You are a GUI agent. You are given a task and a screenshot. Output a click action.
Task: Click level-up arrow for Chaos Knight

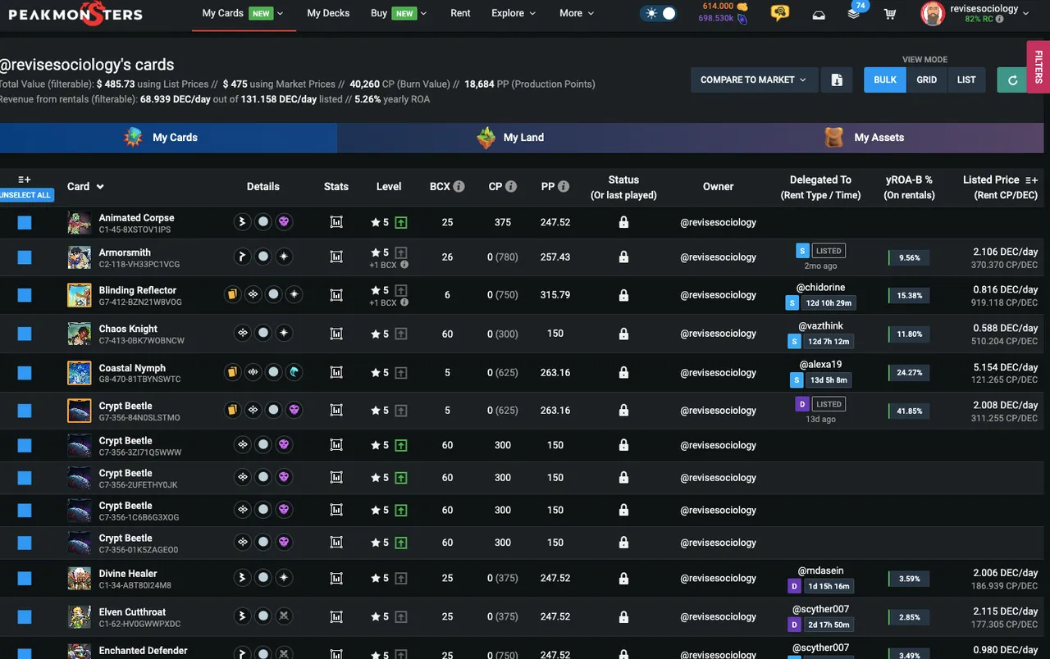tap(400, 334)
